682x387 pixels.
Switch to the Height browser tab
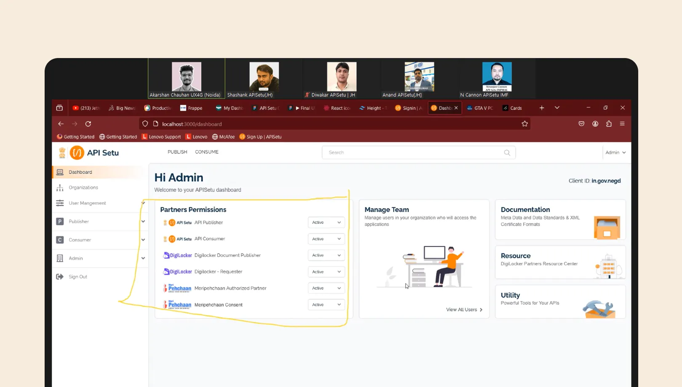click(373, 108)
